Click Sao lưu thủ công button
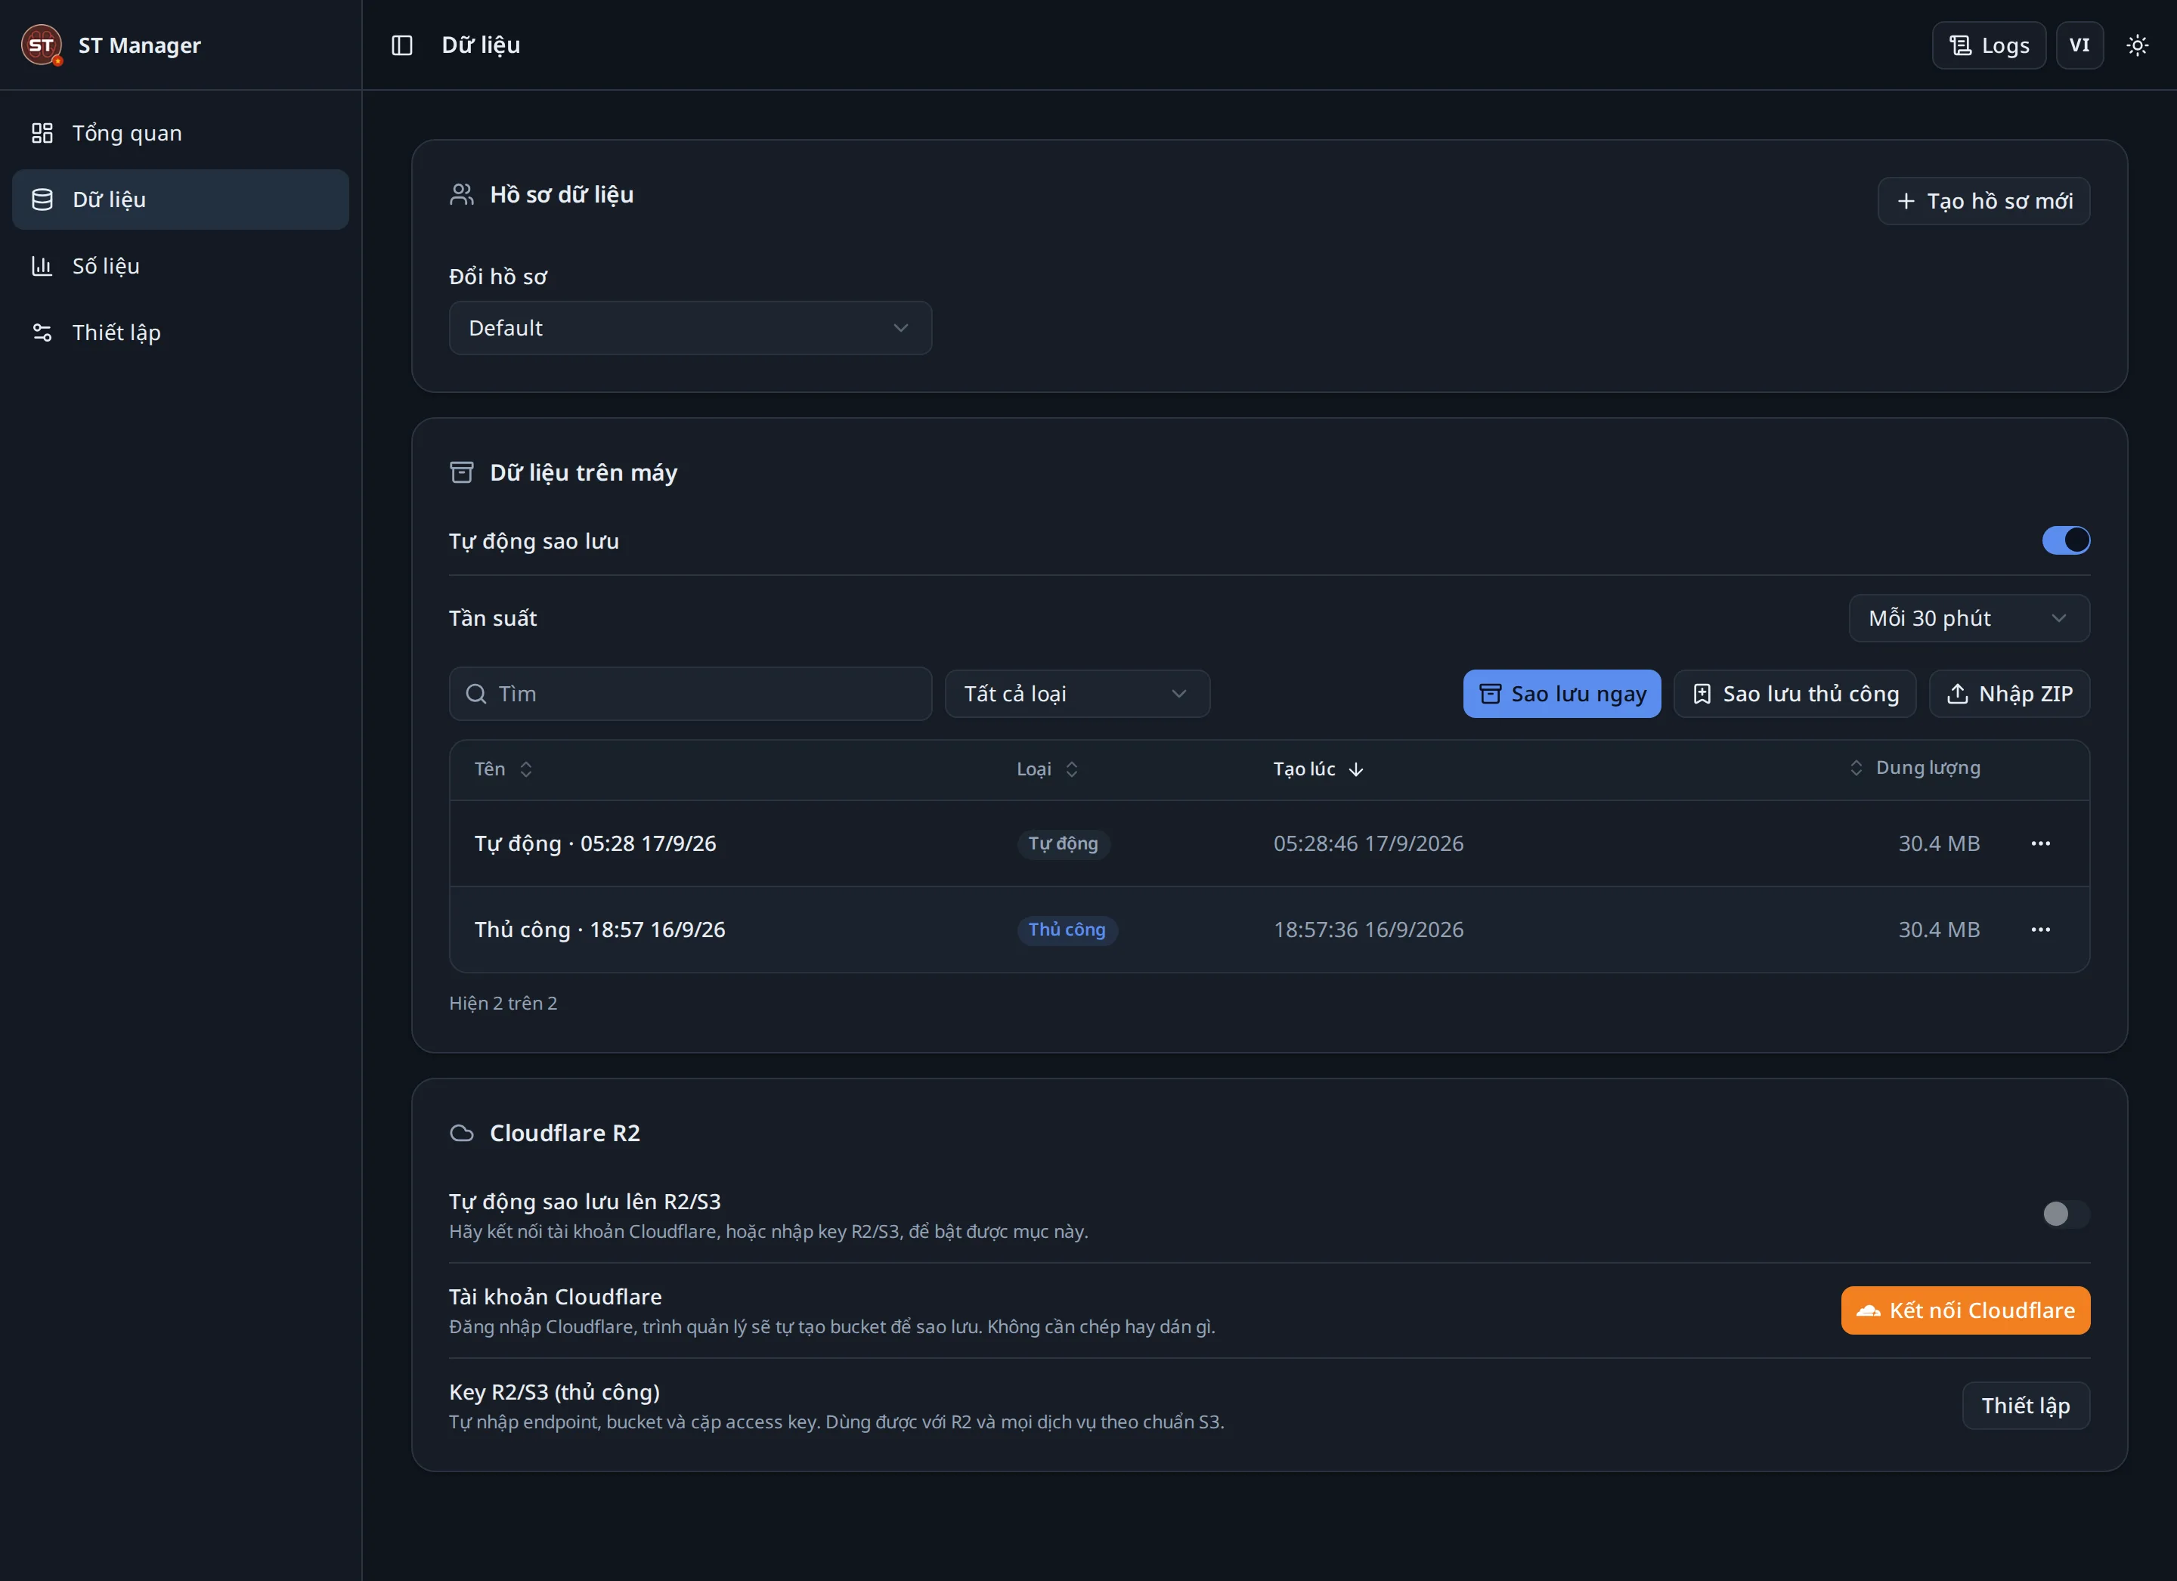 (x=1795, y=694)
